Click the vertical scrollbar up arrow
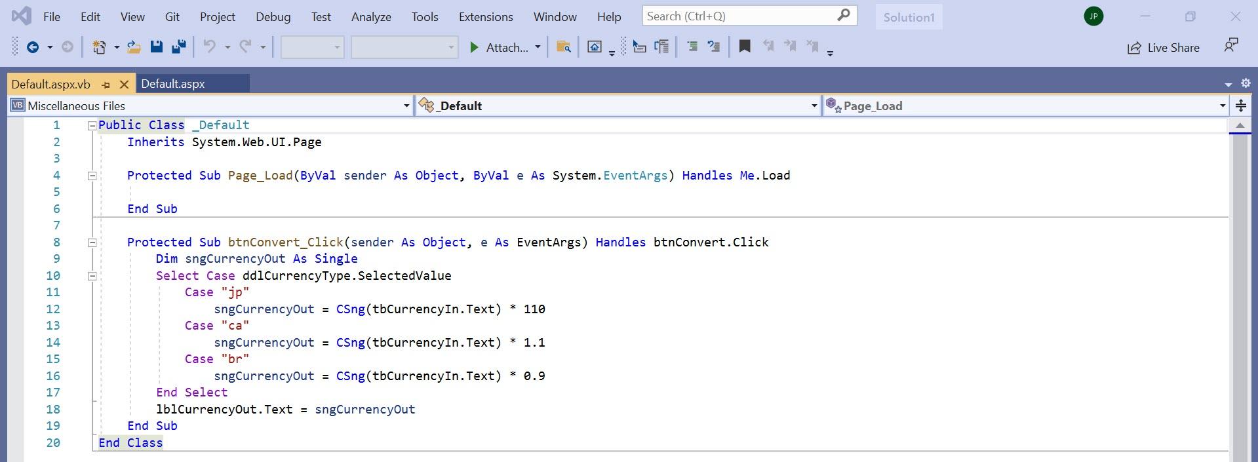The width and height of the screenshot is (1258, 462). (1240, 125)
